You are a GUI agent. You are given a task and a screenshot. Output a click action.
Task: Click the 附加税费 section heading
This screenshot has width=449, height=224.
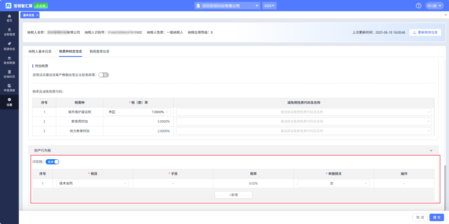tap(42, 66)
